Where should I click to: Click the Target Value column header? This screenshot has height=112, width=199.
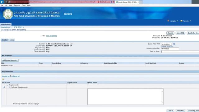[72, 82]
